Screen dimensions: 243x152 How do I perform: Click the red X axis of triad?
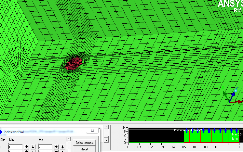click(x=236, y=102)
